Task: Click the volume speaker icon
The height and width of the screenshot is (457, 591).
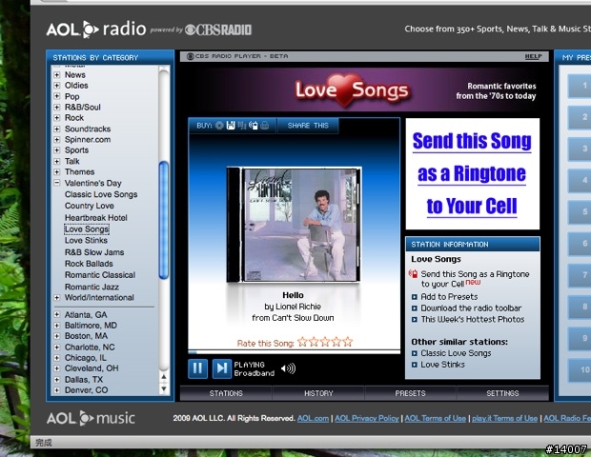Action: (288, 368)
